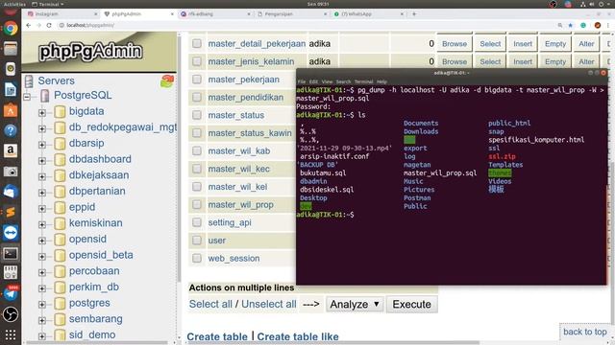615x345 pixels.
Task: Switch to the Instagram browser tab
Action: (61, 13)
